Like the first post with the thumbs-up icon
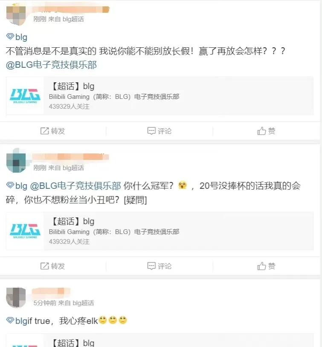This screenshot has height=347, width=322. point(261,131)
